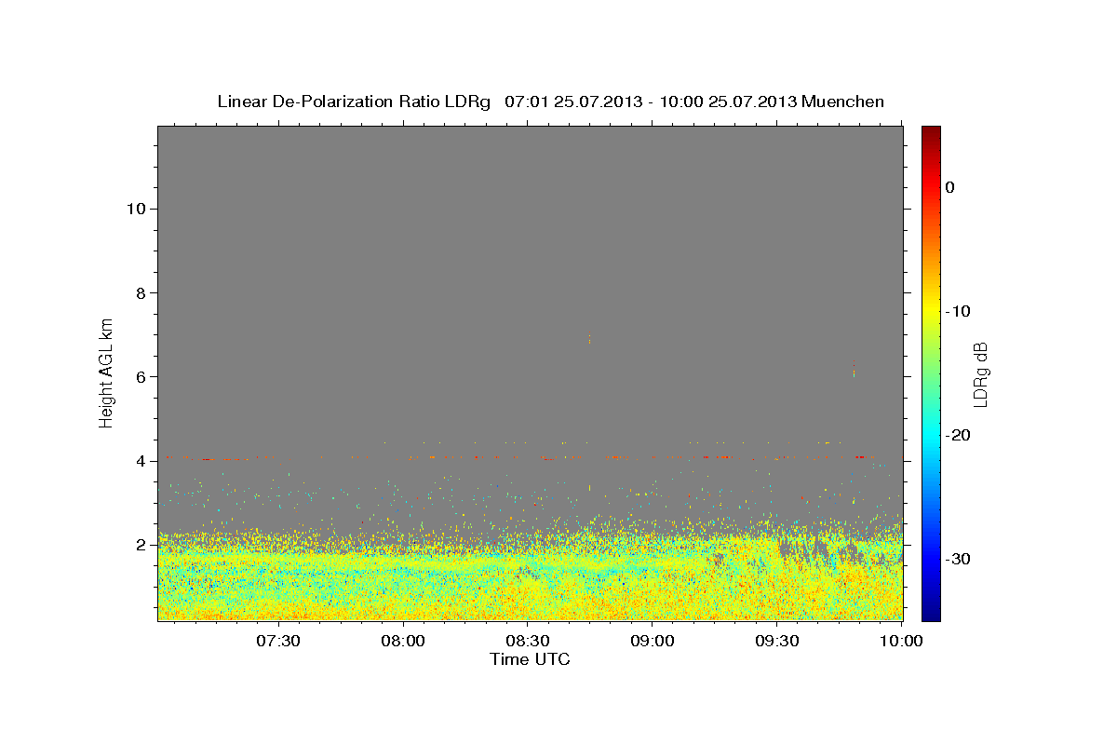Click the dark red top of the colorbar
Screen dimensions: 1117x745
(931, 132)
